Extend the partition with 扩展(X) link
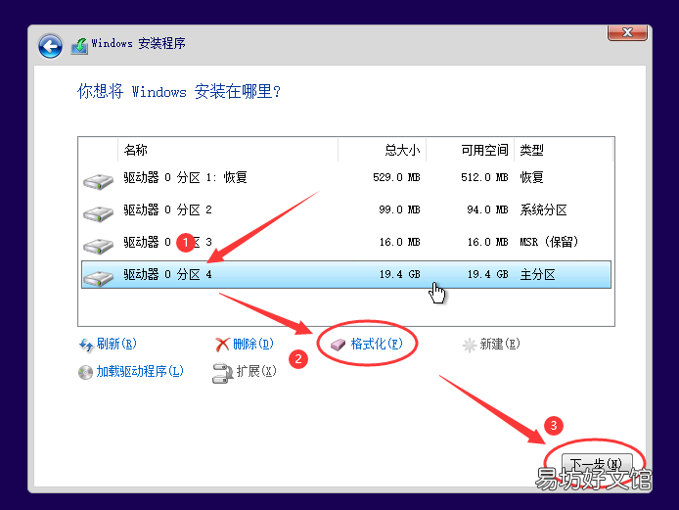The image size is (679, 510). pyautogui.click(x=256, y=371)
